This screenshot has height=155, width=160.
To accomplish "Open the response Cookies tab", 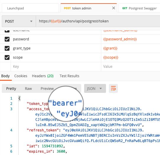I will click(21, 76).
